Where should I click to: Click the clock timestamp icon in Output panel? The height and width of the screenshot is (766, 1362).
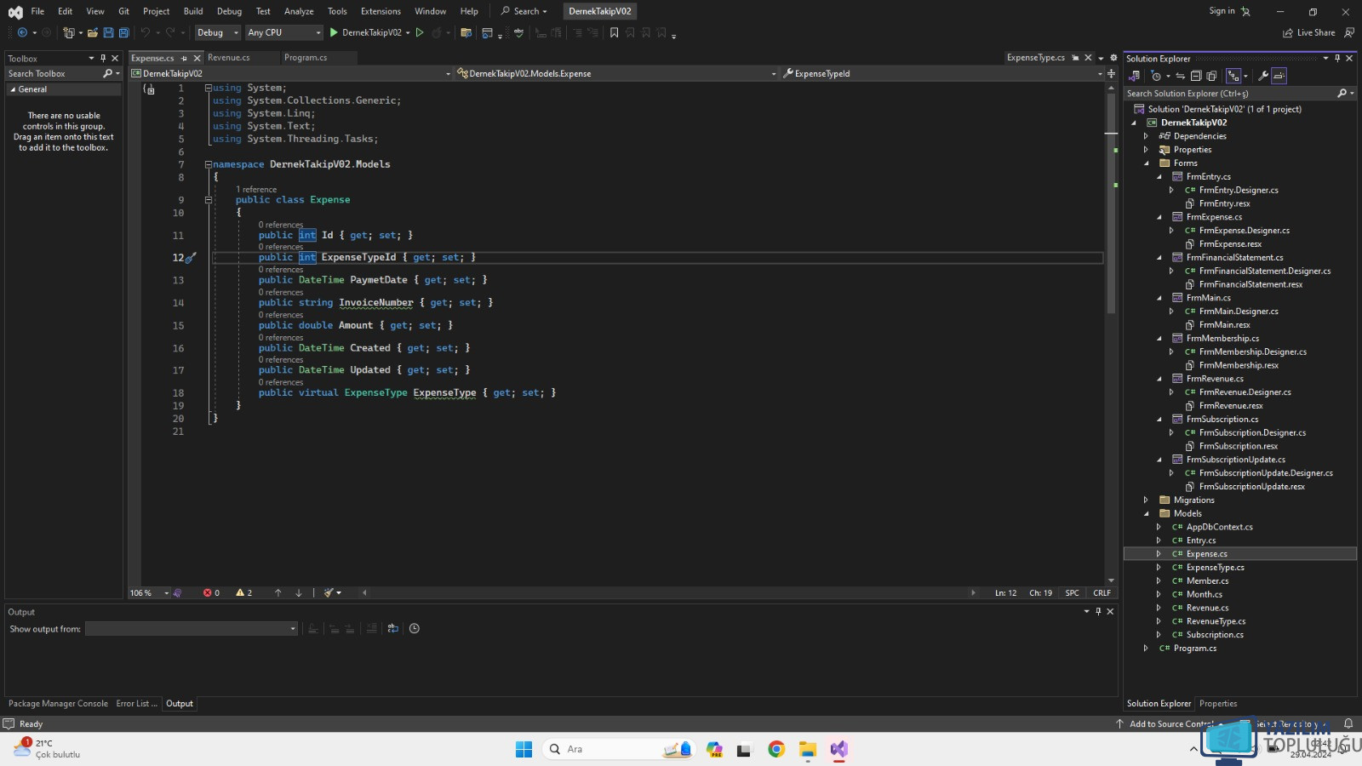pos(415,628)
